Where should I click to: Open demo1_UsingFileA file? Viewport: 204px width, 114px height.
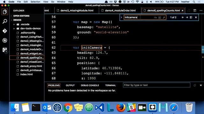click(x=32, y=37)
